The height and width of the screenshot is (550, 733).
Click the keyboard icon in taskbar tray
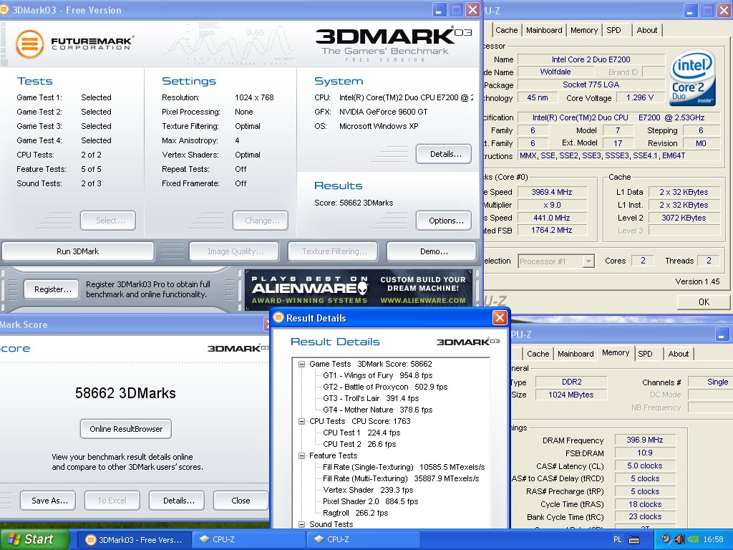click(x=634, y=540)
